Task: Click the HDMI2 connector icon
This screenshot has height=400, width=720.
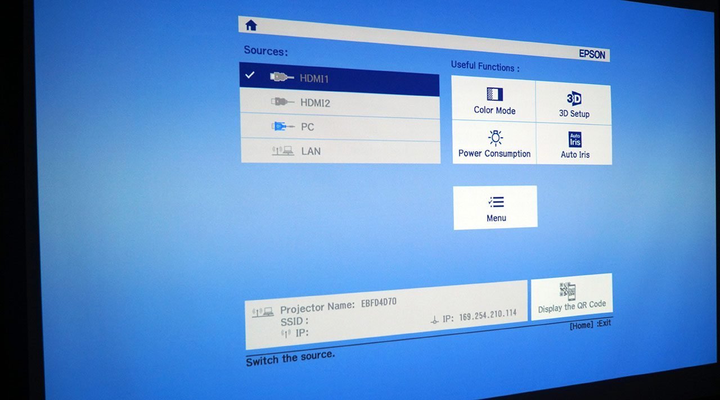Action: coord(282,102)
